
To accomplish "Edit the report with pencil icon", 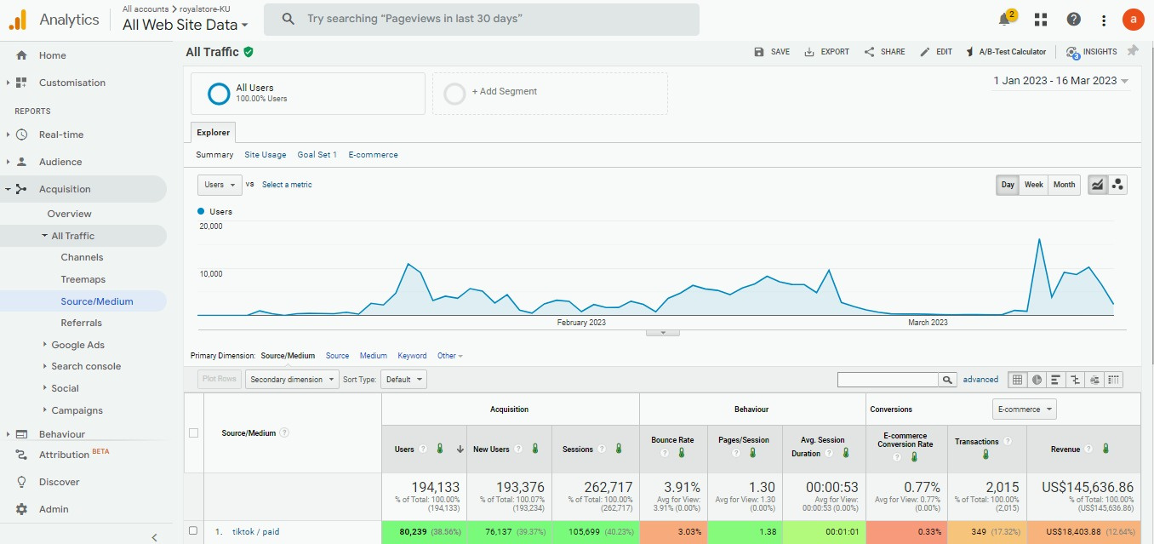I will pyautogui.click(x=936, y=52).
